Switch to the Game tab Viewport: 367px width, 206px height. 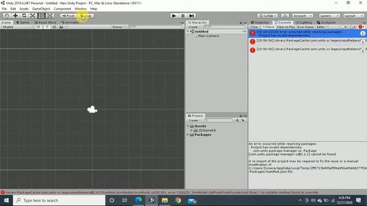click(x=23, y=22)
